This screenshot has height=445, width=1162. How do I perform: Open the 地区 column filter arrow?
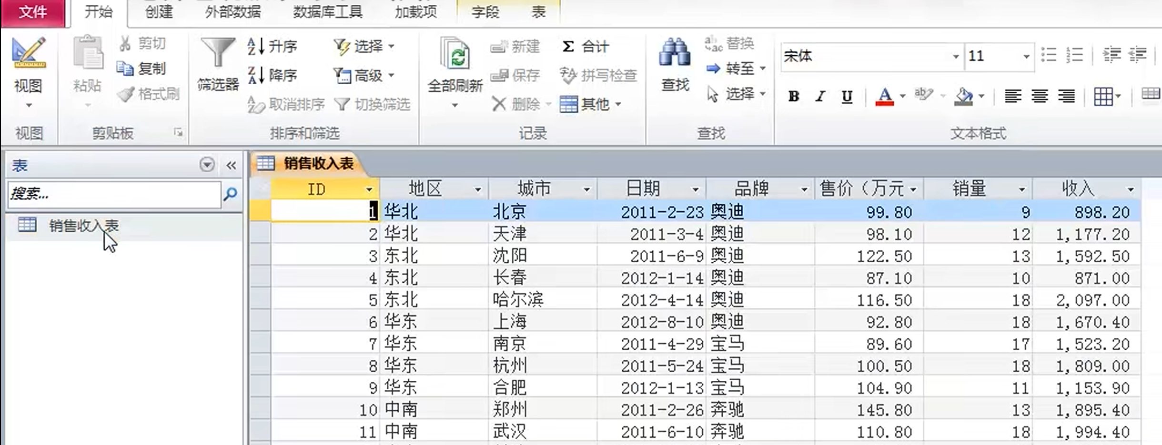tap(477, 190)
